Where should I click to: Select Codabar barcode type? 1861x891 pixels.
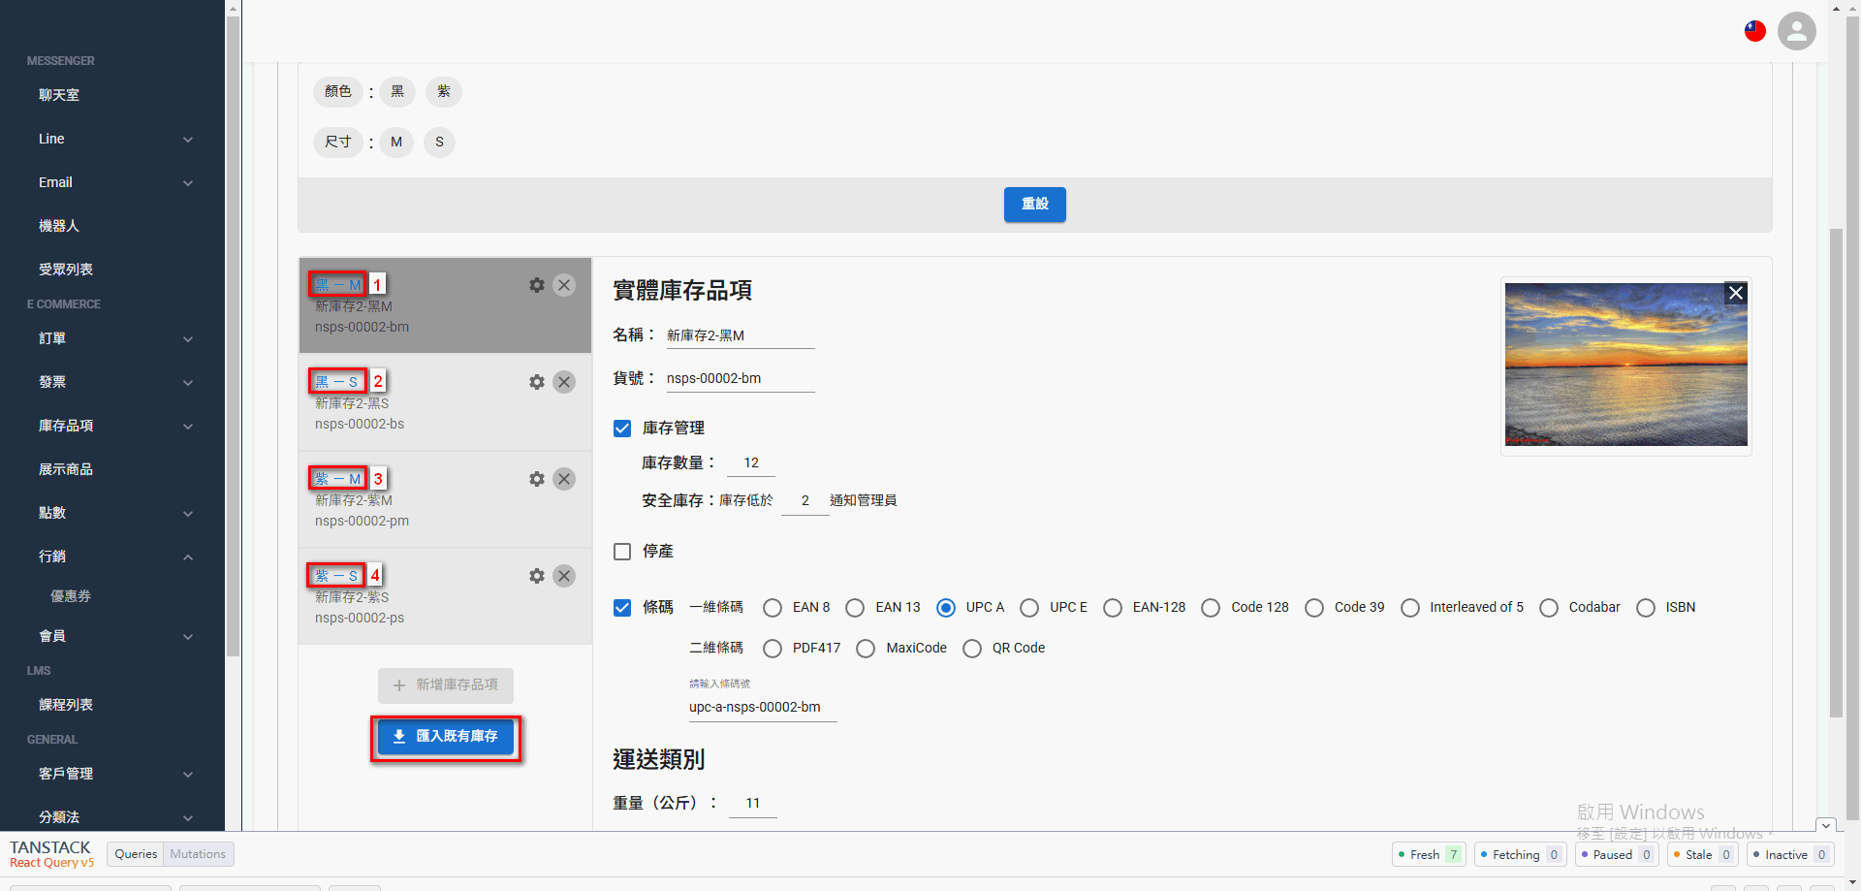[x=1549, y=608]
